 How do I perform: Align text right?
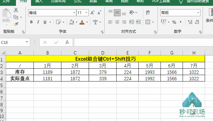[124, 22]
